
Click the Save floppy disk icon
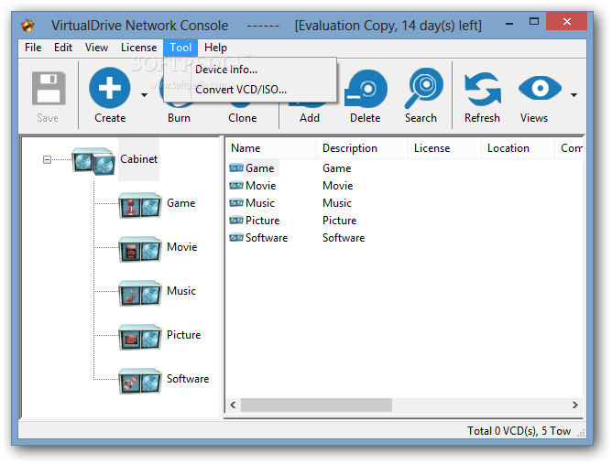click(x=49, y=88)
